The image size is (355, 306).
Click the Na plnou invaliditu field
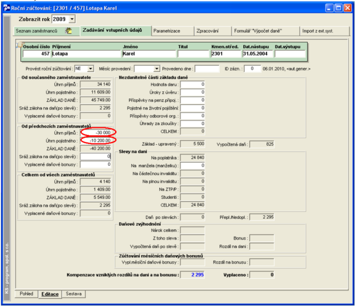(x=192, y=181)
